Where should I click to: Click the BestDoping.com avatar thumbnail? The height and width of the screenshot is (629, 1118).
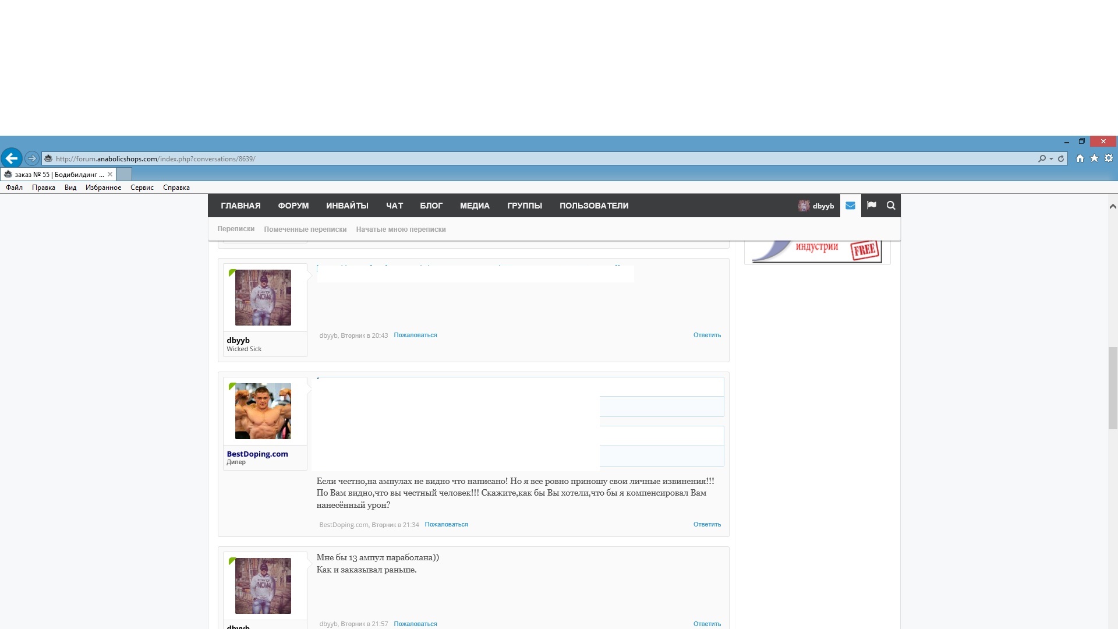[x=263, y=411]
